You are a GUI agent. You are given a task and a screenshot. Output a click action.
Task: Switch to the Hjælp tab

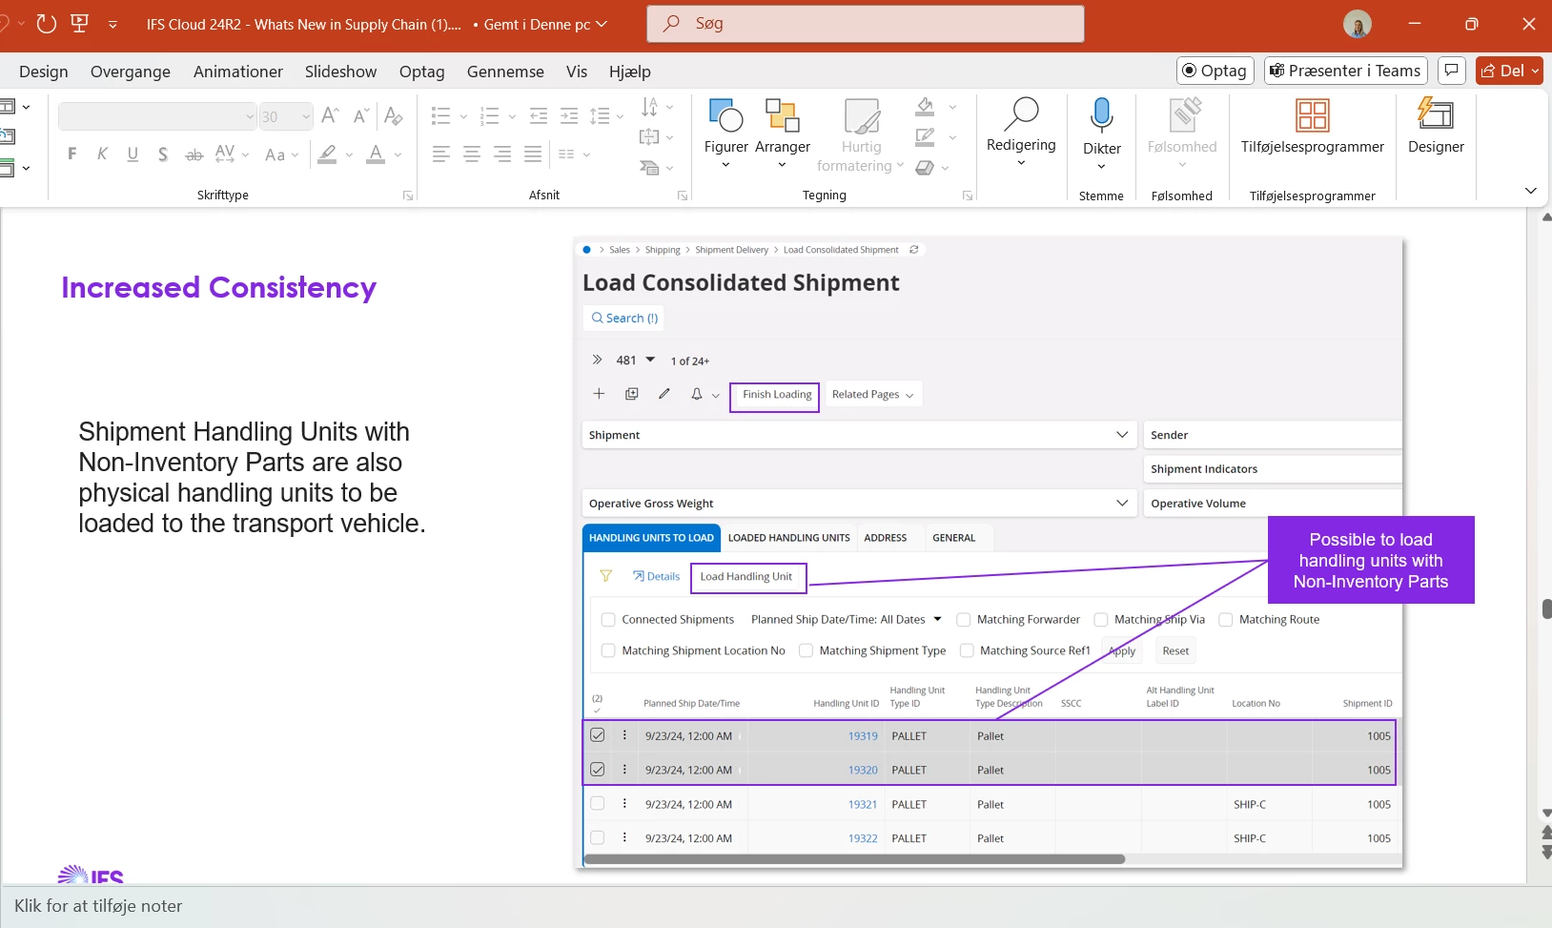(x=629, y=72)
